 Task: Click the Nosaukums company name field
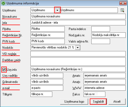click(x=78, y=16)
